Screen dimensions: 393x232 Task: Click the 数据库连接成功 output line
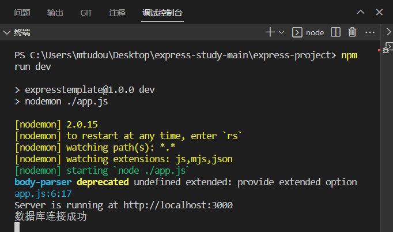point(51,216)
